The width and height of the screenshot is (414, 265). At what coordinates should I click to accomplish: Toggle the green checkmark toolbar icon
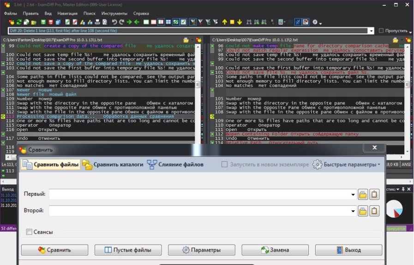pos(183,22)
